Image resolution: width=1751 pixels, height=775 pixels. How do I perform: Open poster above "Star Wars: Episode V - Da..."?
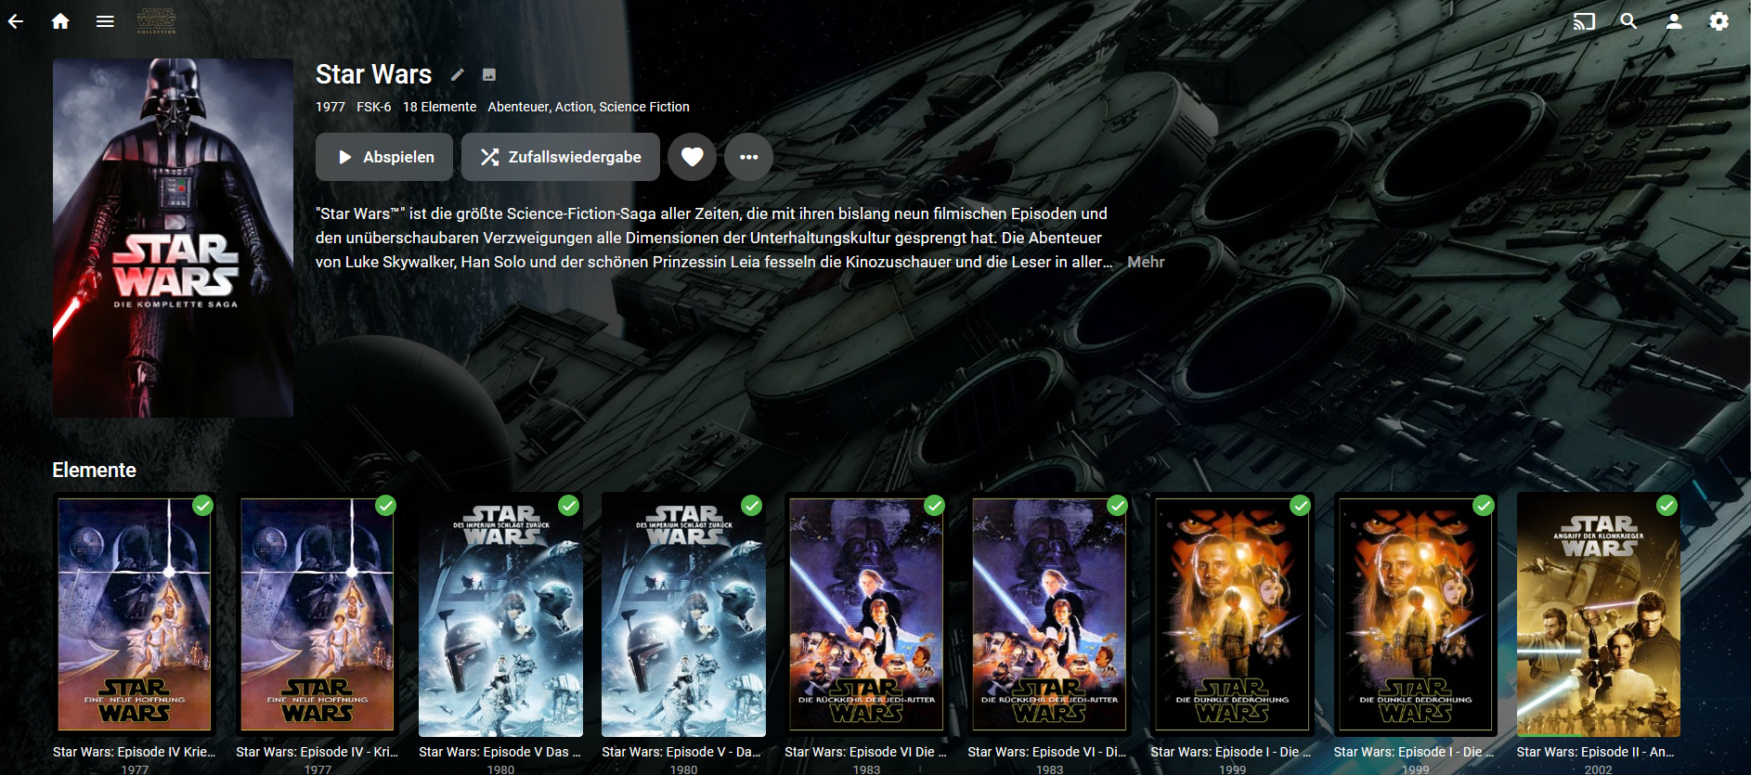683,614
